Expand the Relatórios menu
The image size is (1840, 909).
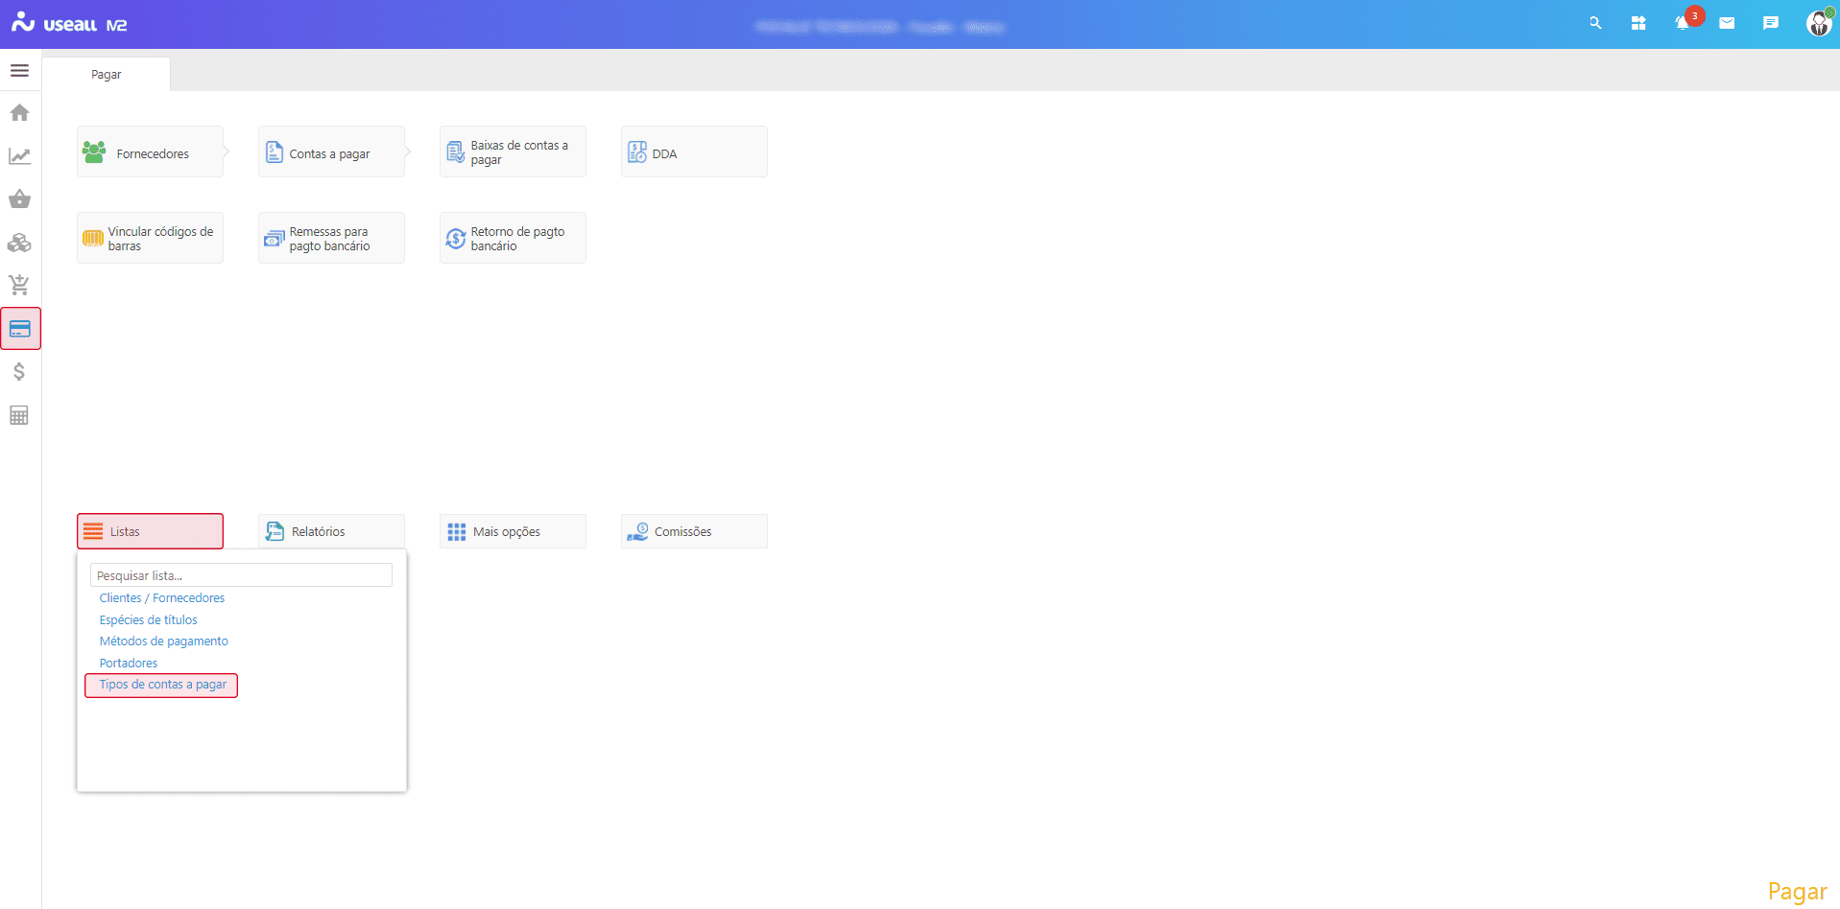[331, 531]
